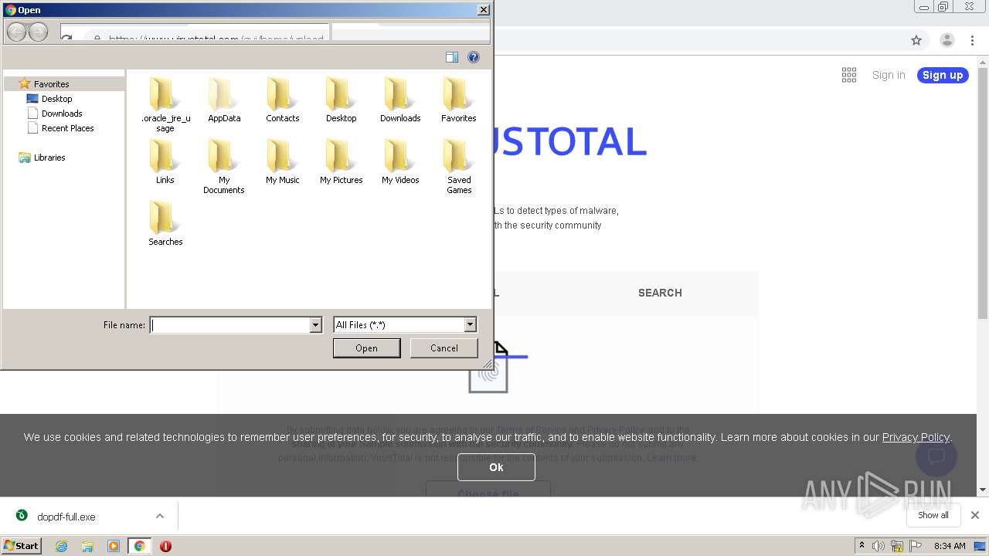Select Desktop in navigation pane
989x556 pixels.
[x=56, y=99]
